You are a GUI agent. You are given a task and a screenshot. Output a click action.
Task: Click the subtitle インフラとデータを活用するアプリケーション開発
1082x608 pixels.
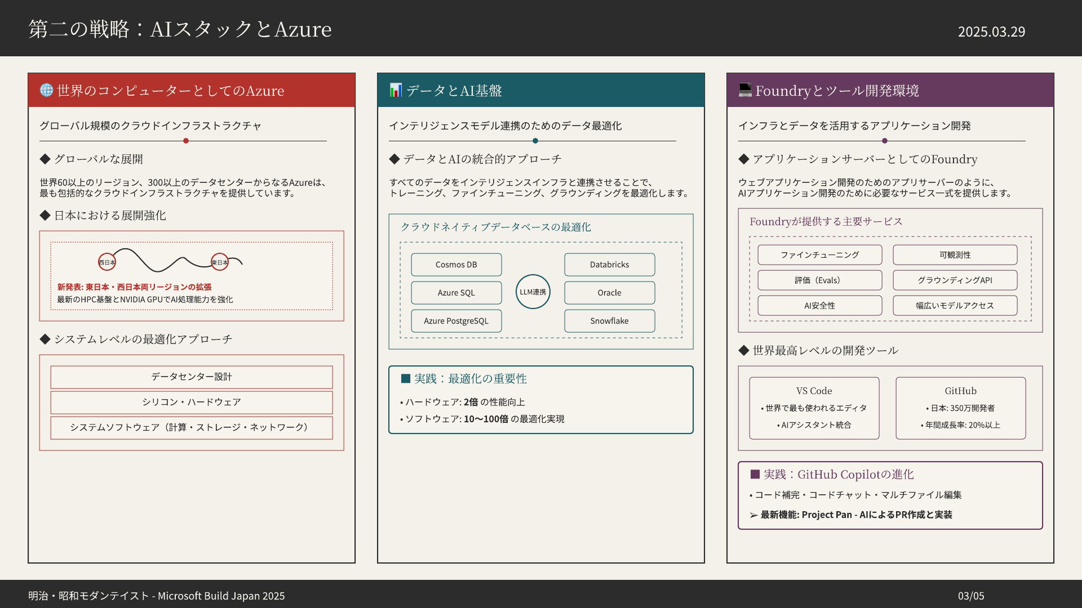click(x=854, y=126)
